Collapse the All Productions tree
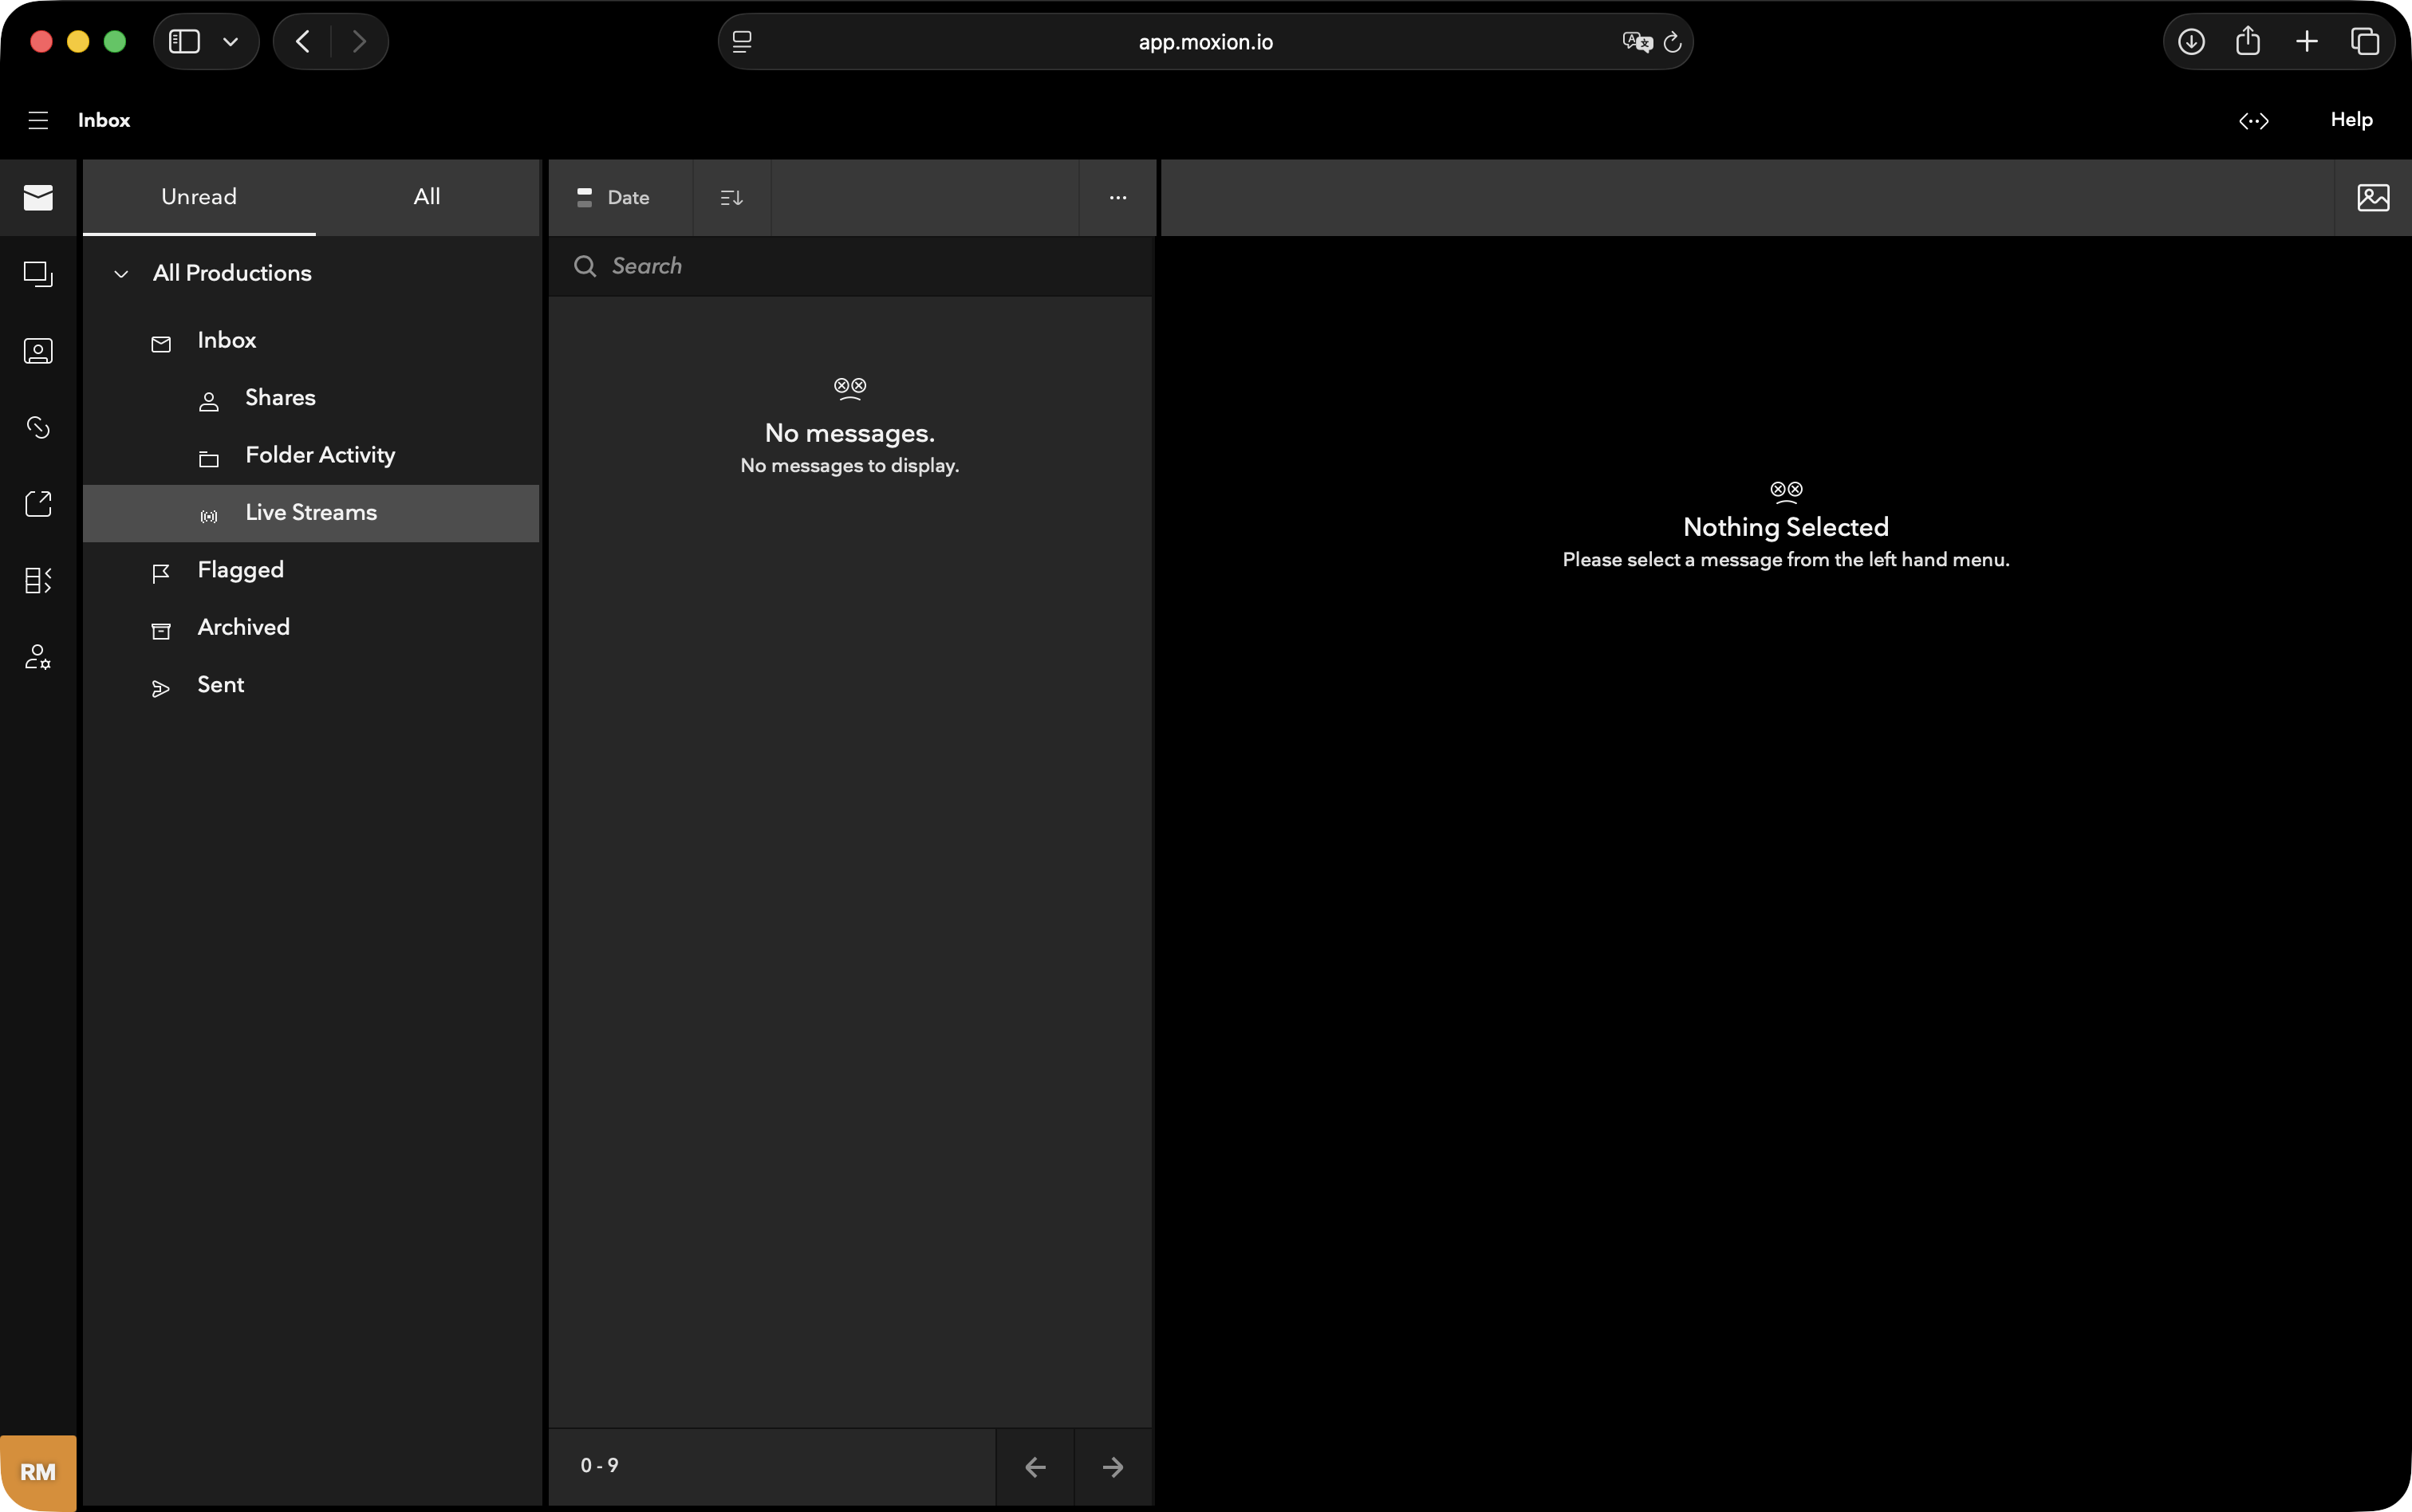 [121, 273]
